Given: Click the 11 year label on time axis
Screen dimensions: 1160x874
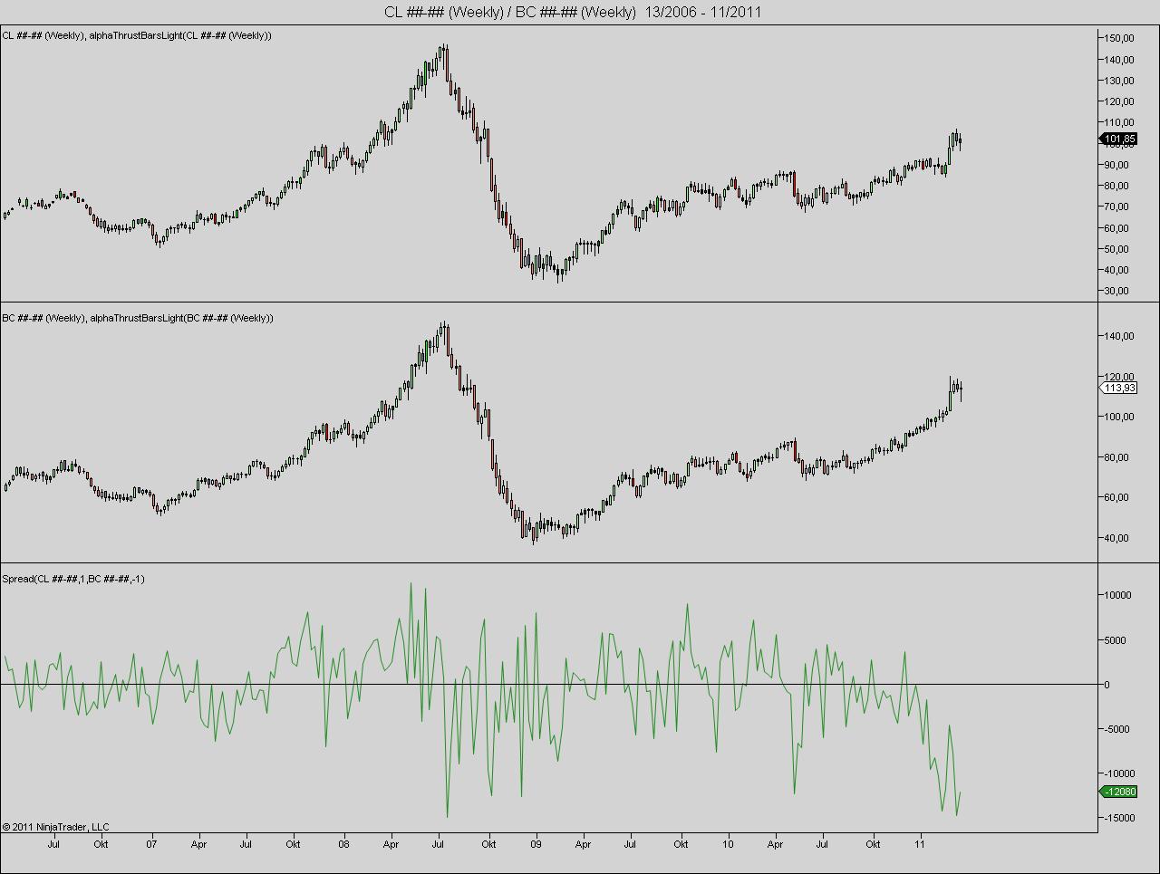Looking at the screenshot, I should pyautogui.click(x=920, y=844).
